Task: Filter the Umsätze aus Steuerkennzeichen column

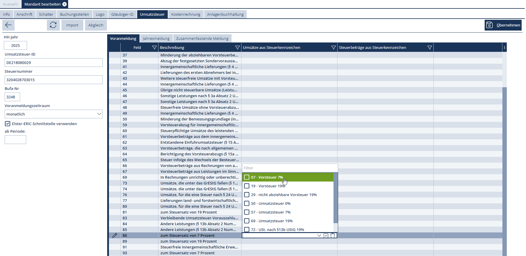Action: (x=333, y=47)
